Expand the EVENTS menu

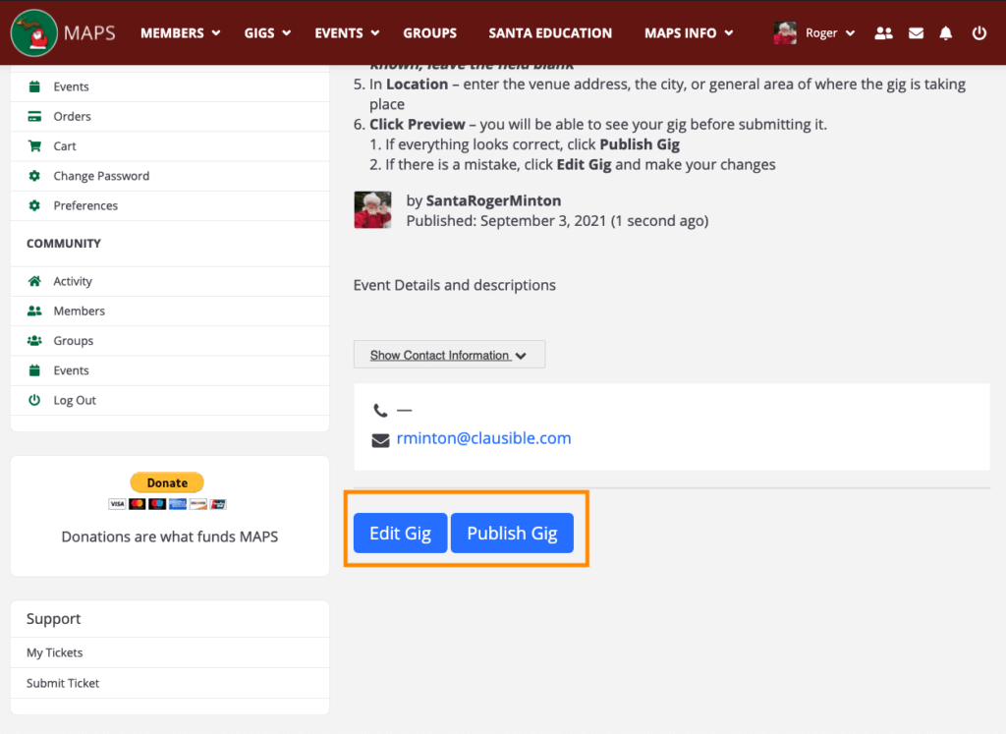347,33
